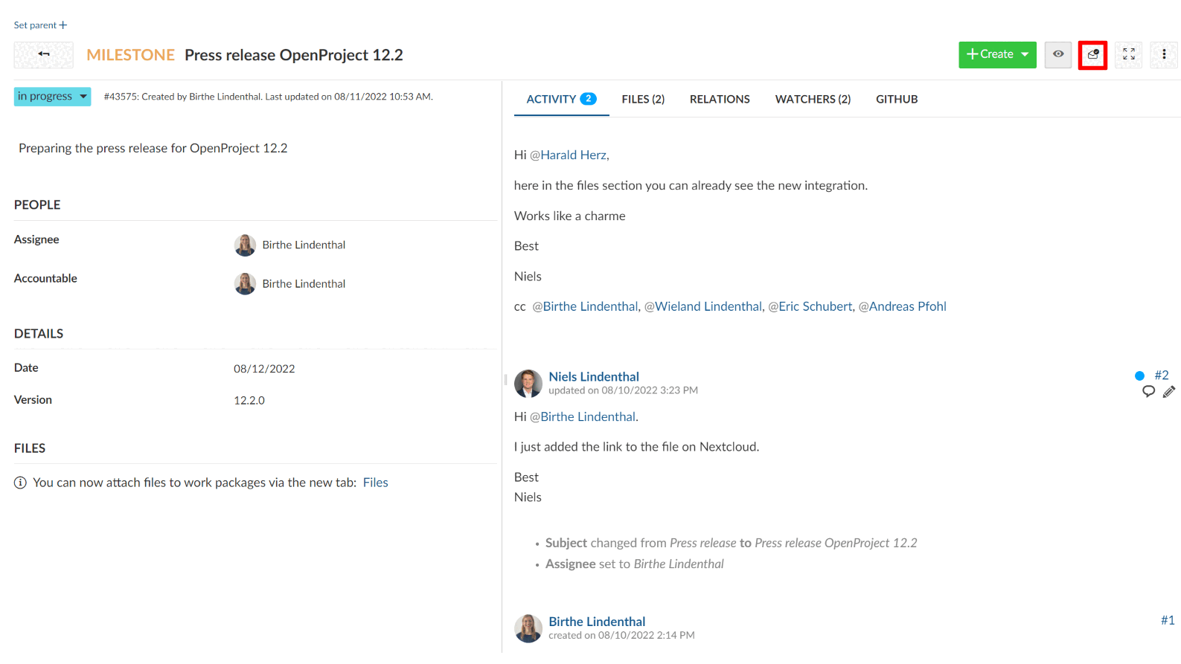1181x664 pixels.
Task: Click the split-view resizer handle
Action: coord(505,380)
